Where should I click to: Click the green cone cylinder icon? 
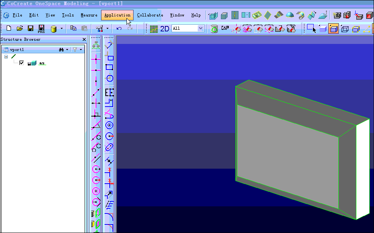pyautogui.click(x=214, y=29)
